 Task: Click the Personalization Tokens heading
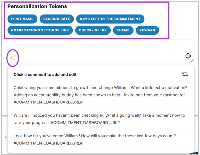[x=37, y=6]
